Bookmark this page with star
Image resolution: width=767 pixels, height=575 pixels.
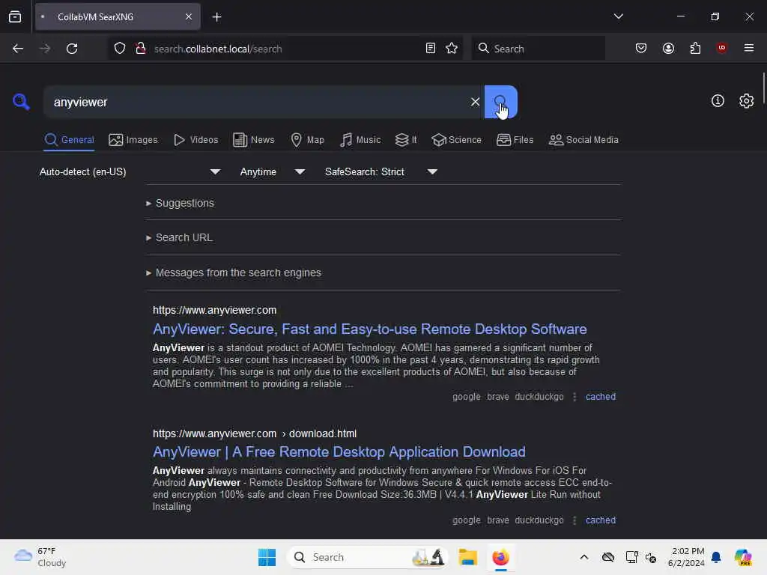pos(452,49)
